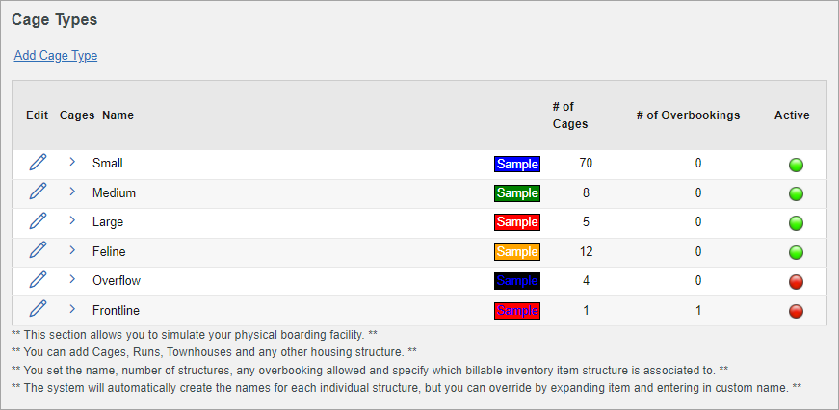The image size is (839, 410).
Task: Expand the Medium row chevron
Action: pos(72,191)
